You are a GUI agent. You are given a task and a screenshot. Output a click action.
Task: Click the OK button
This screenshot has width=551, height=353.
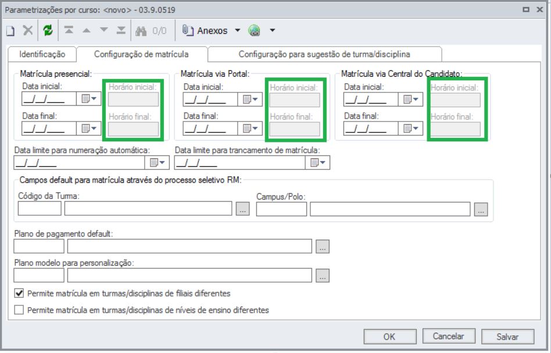click(x=389, y=337)
